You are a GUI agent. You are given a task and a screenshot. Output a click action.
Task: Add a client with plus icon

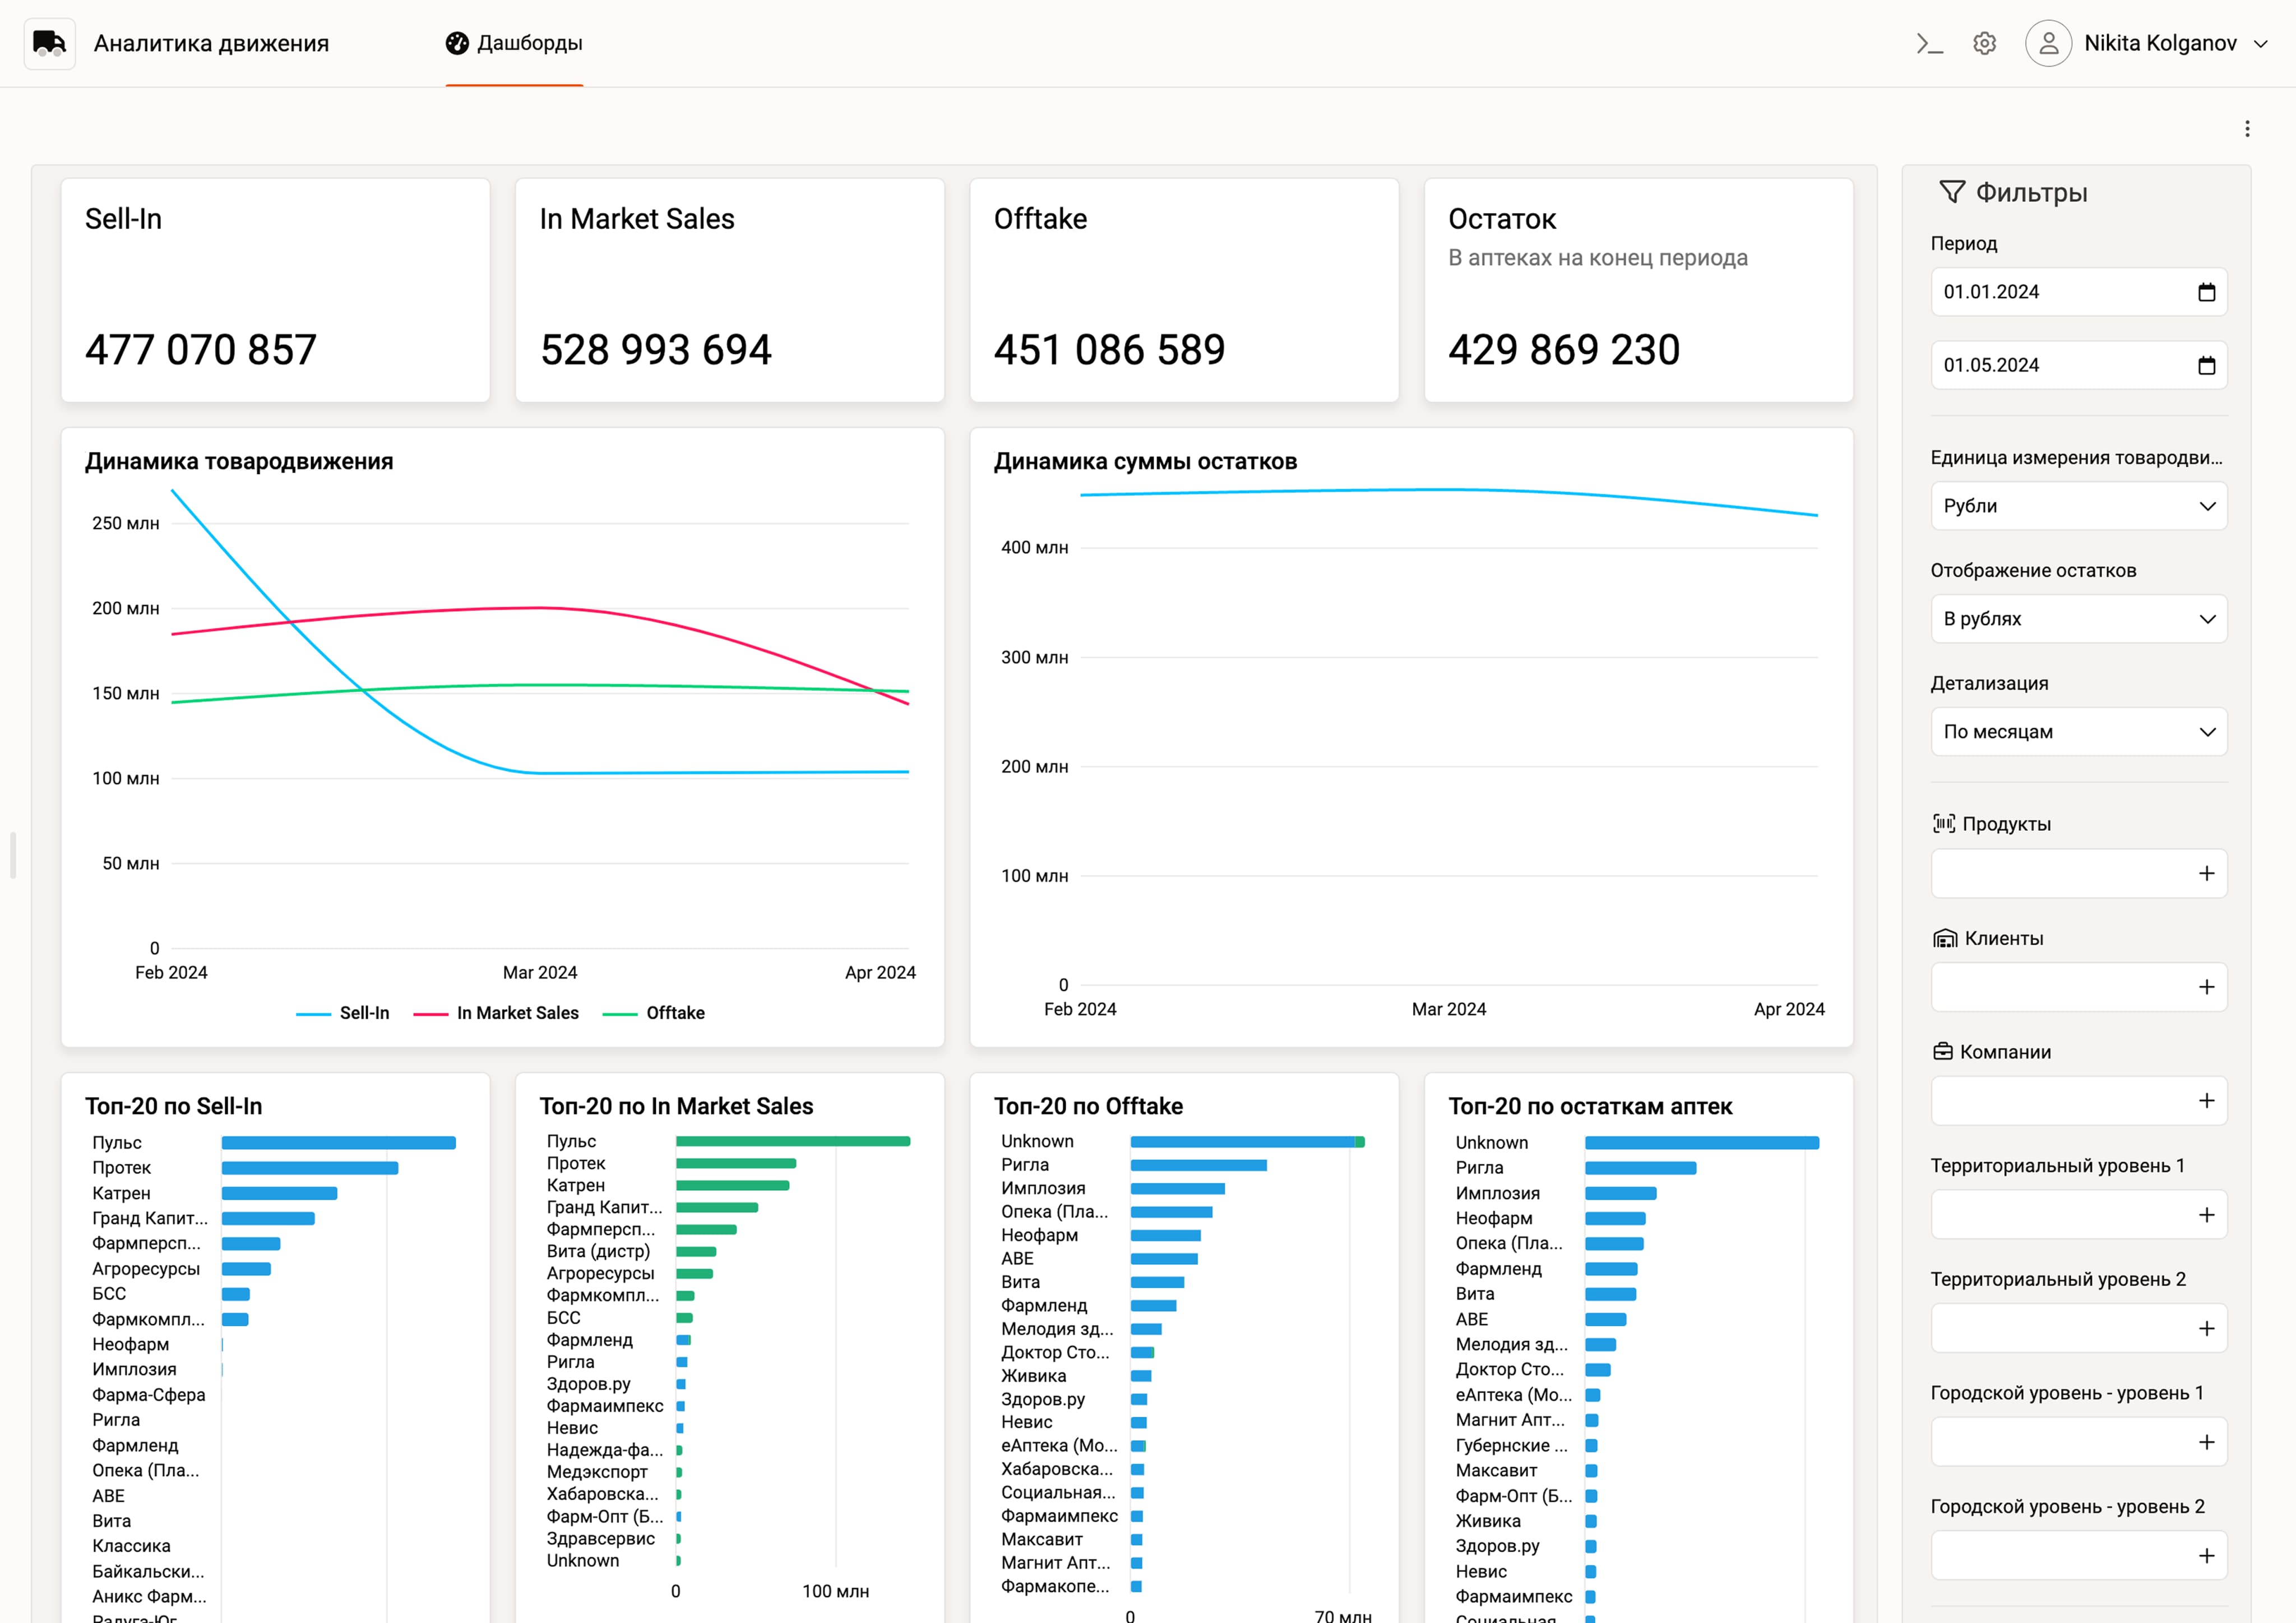pos(2206,988)
